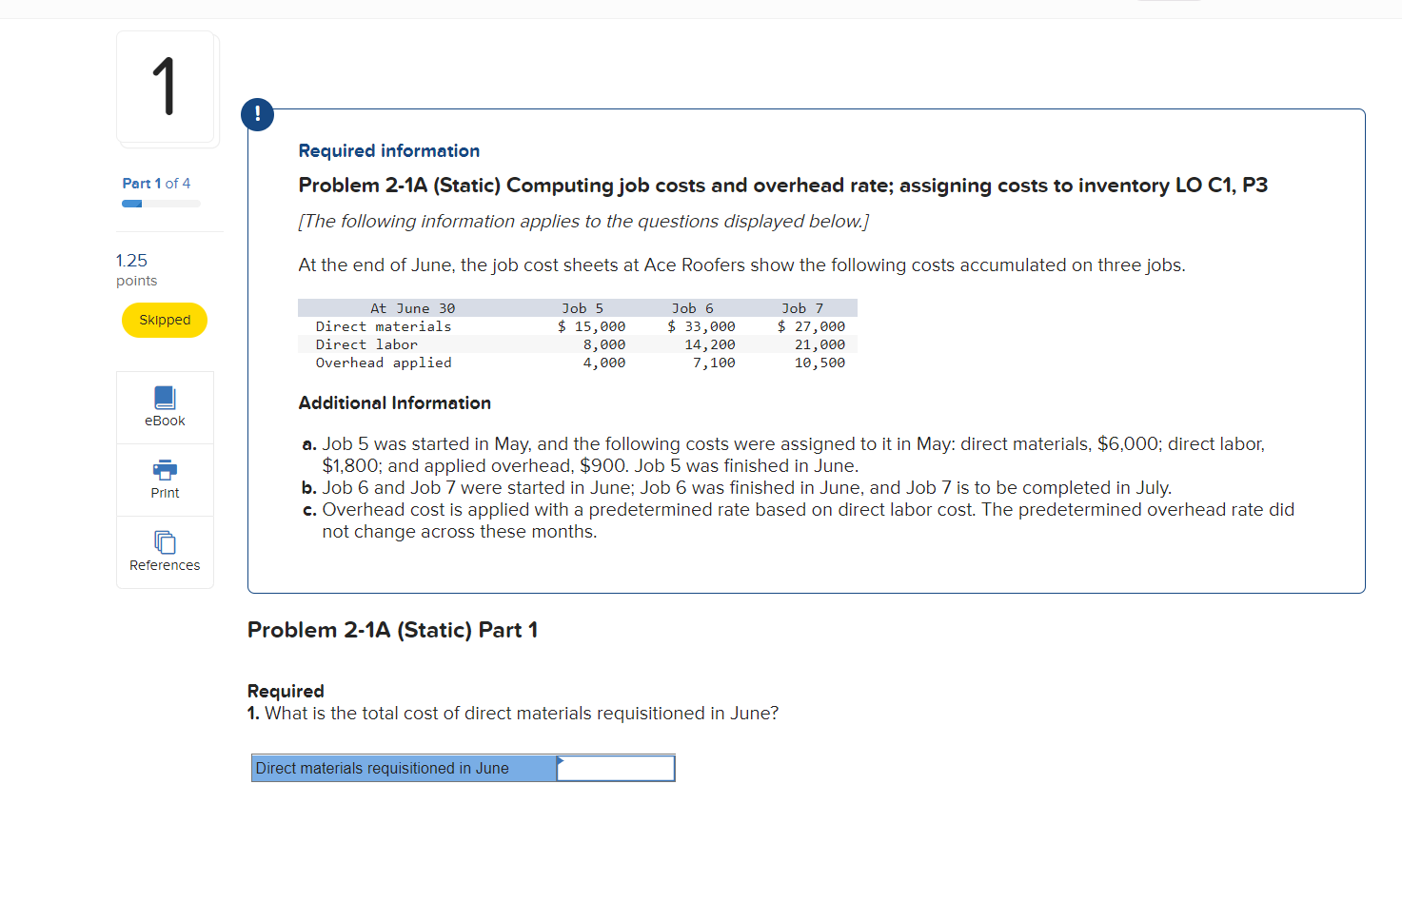Image resolution: width=1402 pixels, height=902 pixels.
Task: Click the Part 1 of 4 label
Action: [156, 183]
